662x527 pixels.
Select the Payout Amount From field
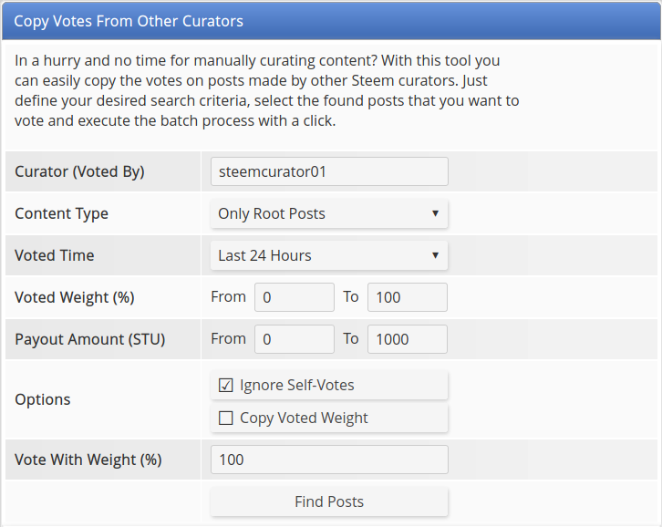click(x=294, y=339)
